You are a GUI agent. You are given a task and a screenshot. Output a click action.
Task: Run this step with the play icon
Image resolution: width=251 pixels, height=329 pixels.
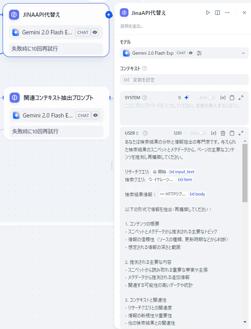(x=208, y=13)
